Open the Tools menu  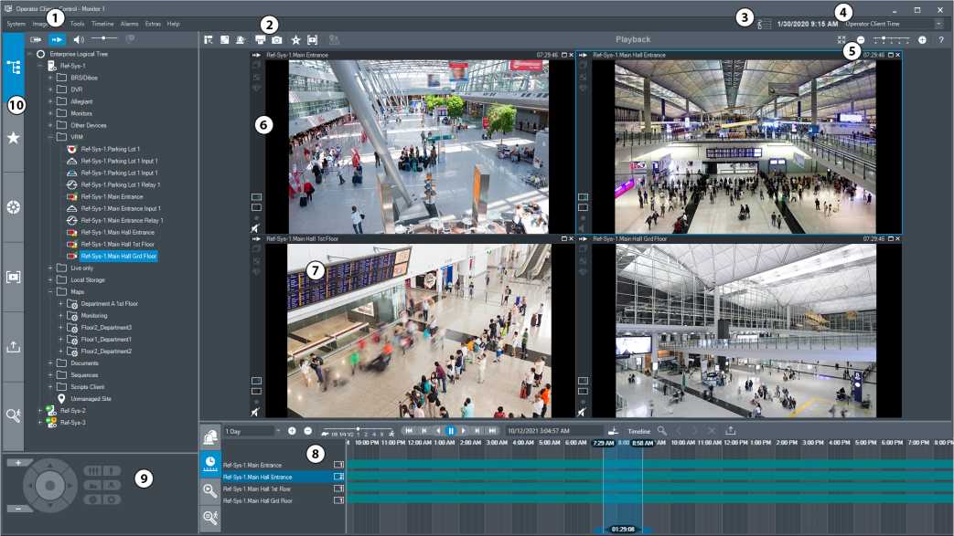point(77,23)
